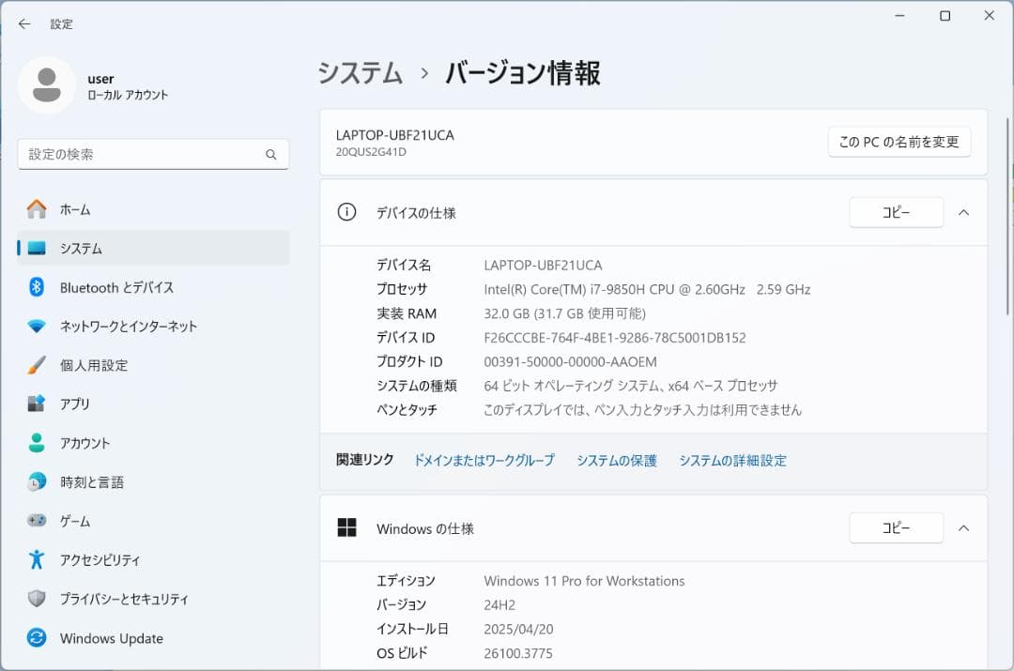Open システムの詳細設定 link
This screenshot has height=671, width=1014.
(732, 461)
